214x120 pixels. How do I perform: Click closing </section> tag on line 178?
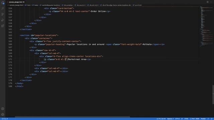[x=26, y=80]
